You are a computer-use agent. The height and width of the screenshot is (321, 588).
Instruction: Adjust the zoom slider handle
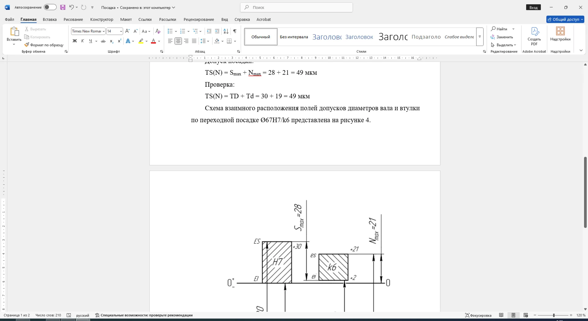(554, 315)
